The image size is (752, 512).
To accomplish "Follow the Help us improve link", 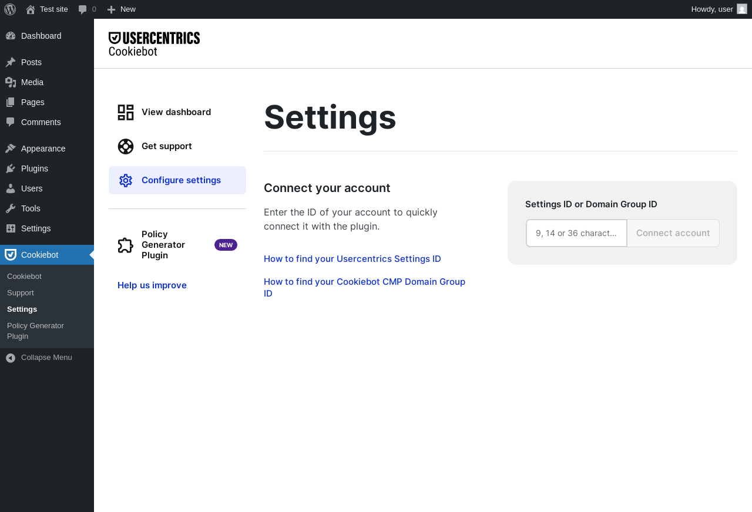I will coord(152,285).
